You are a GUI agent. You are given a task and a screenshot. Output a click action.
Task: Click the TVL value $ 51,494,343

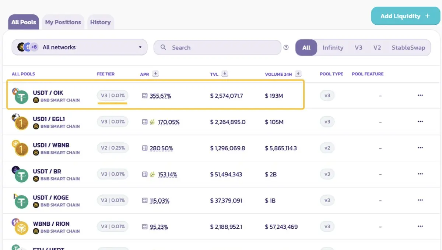pos(226,174)
